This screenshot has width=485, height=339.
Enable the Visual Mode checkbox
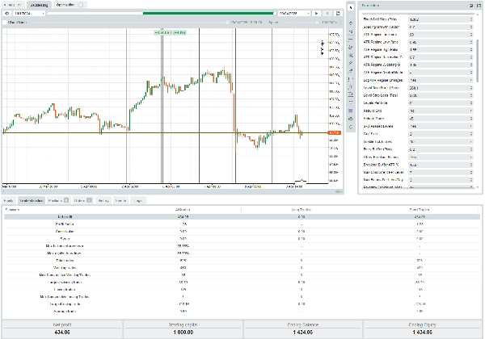4,23
